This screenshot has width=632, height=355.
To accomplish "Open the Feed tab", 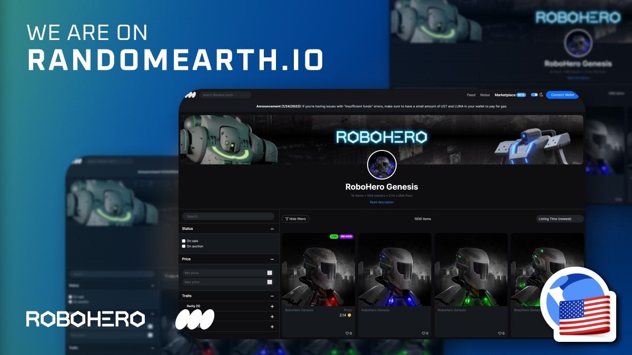I will click(x=471, y=95).
